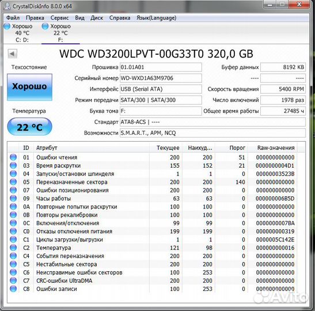315x311 pixels.
Task: Click status orb for Циклы загрузки/выгрузки row
Action: [x=13, y=240]
